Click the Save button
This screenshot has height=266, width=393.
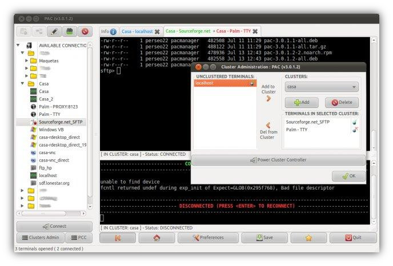264,237
